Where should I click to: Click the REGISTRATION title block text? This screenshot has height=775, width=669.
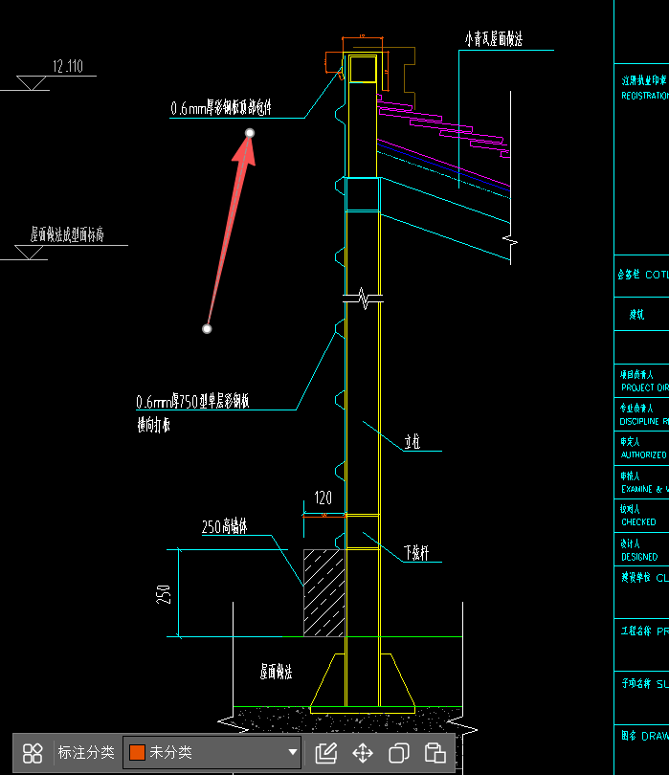[645, 96]
